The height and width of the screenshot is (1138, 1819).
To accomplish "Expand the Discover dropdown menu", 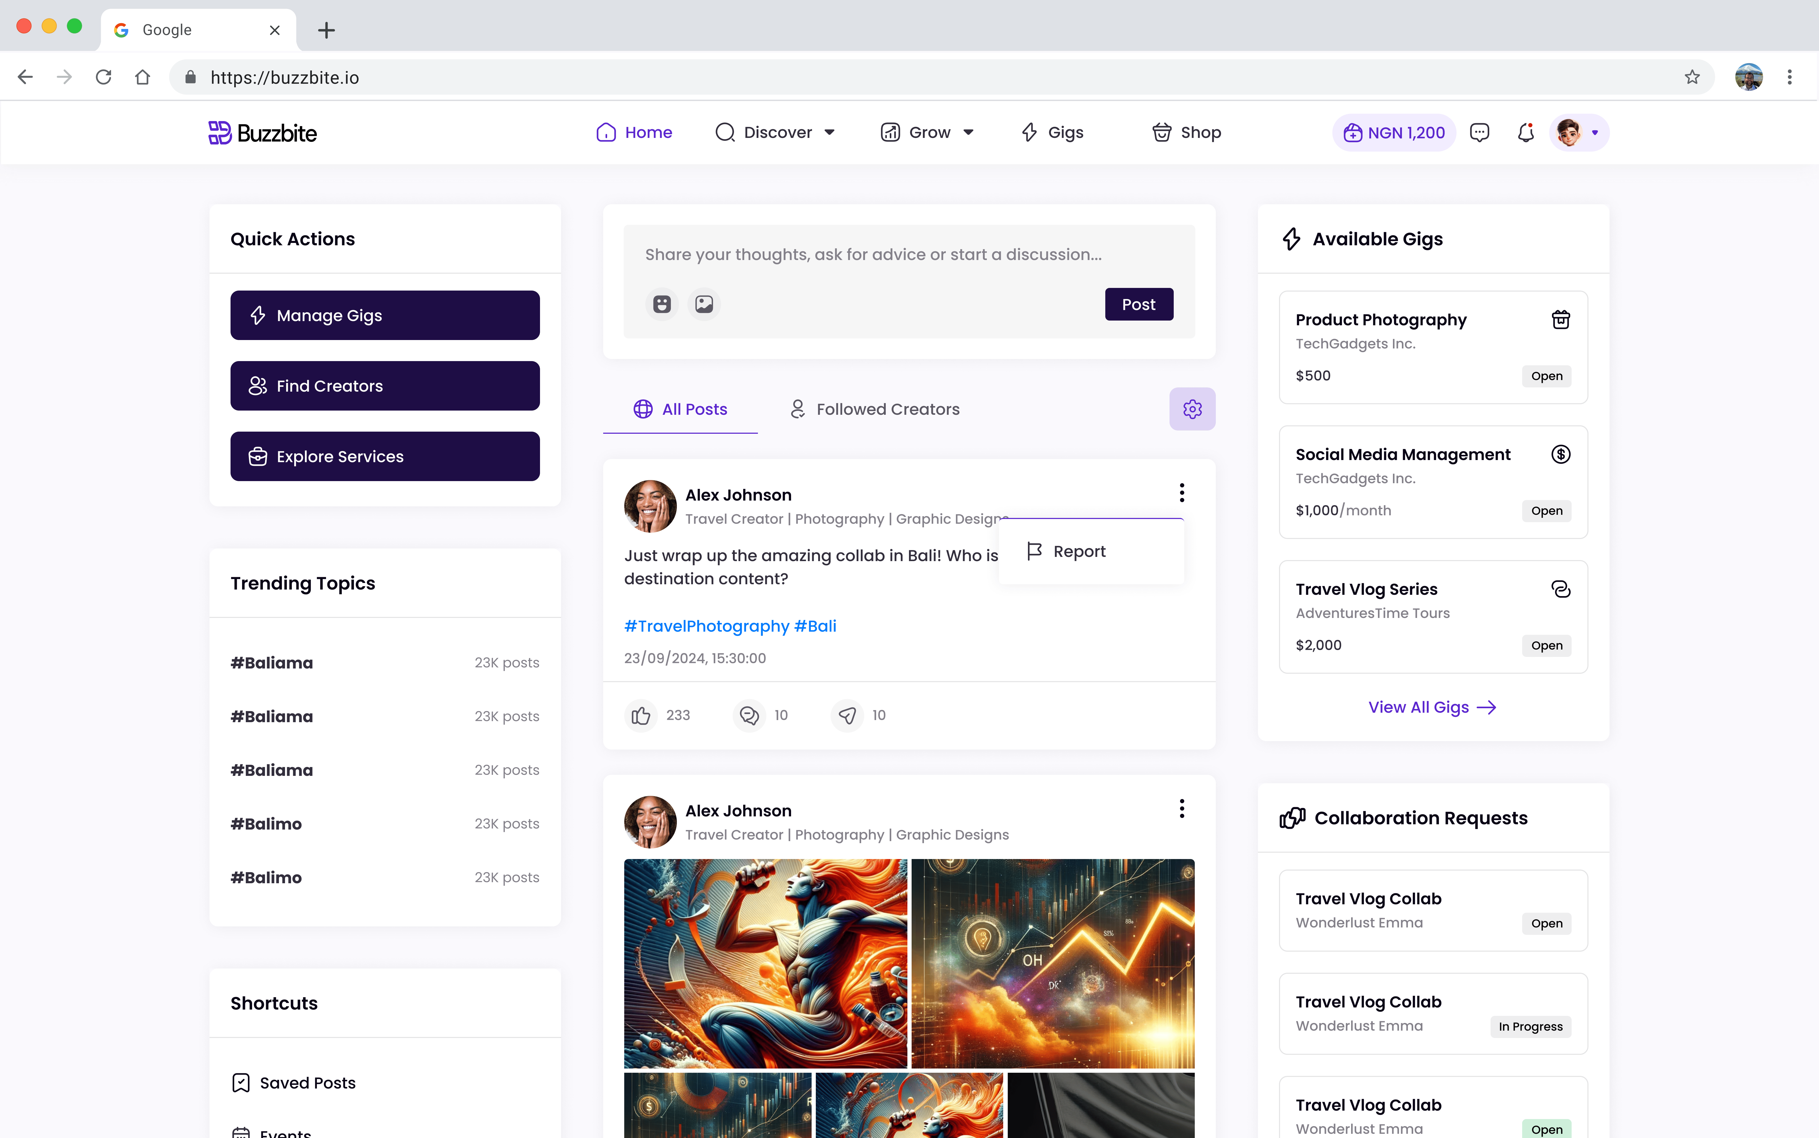I will 775,132.
